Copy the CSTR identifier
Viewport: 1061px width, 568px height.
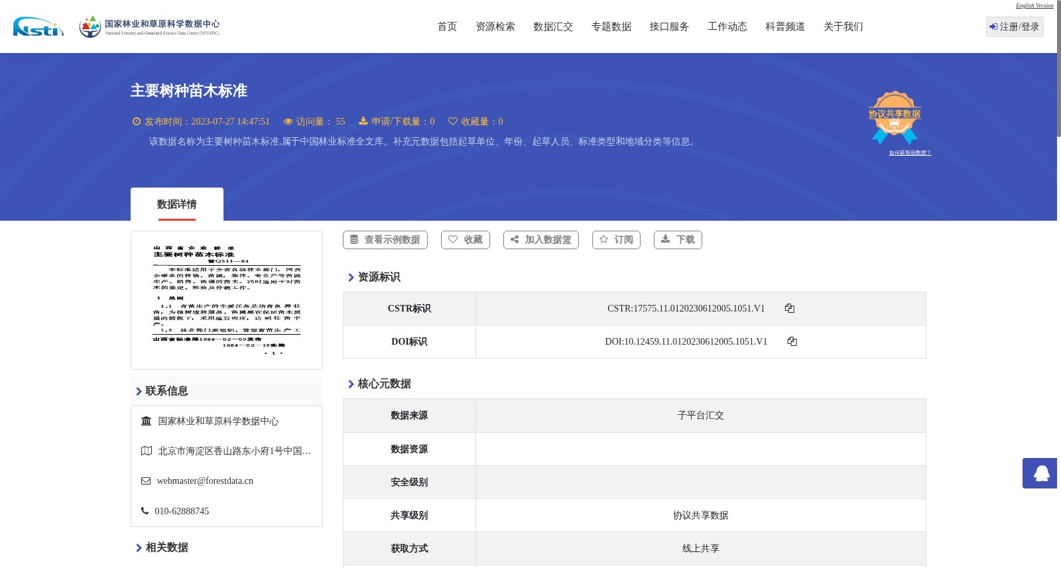789,308
